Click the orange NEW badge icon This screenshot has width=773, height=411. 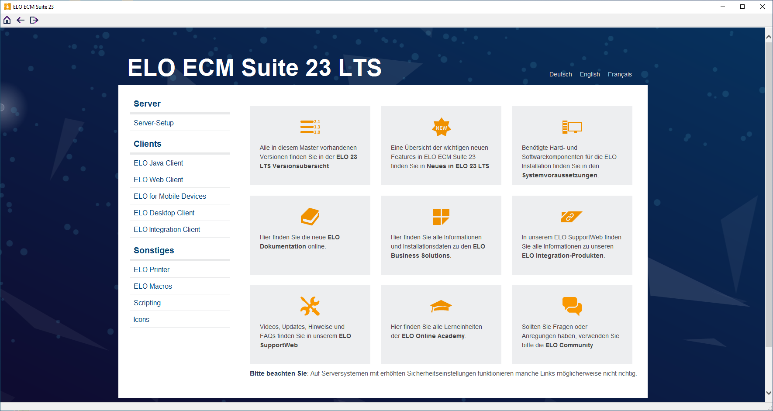click(442, 128)
